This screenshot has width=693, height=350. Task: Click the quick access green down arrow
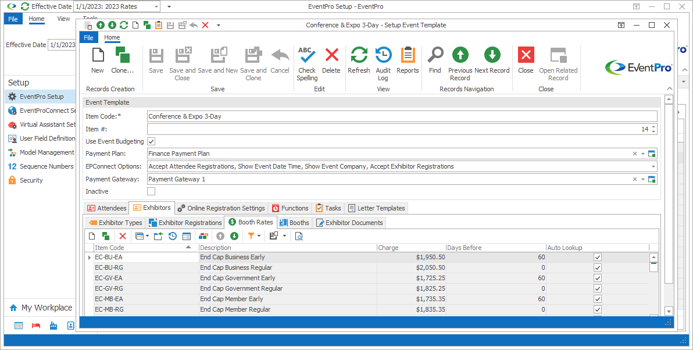pos(112,25)
